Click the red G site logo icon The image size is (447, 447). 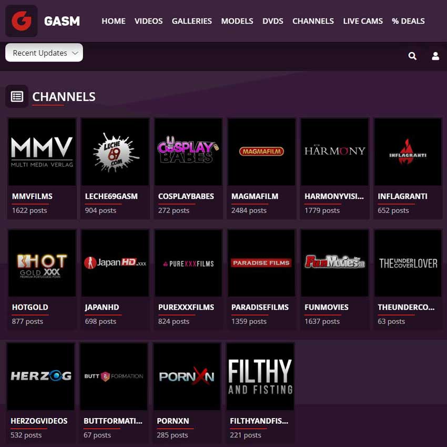pos(22,21)
